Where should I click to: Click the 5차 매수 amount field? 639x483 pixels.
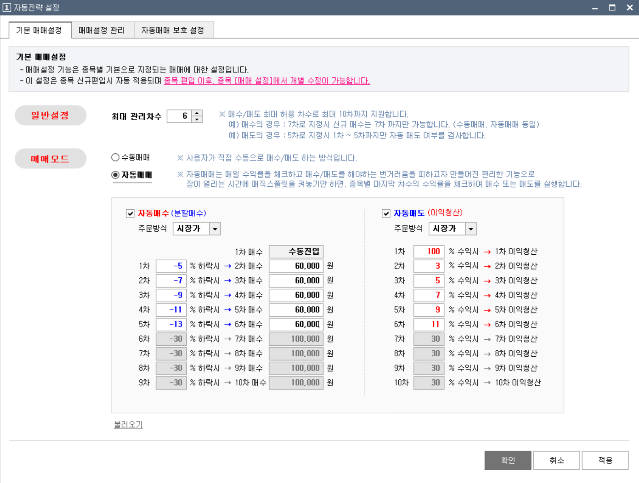point(296,310)
